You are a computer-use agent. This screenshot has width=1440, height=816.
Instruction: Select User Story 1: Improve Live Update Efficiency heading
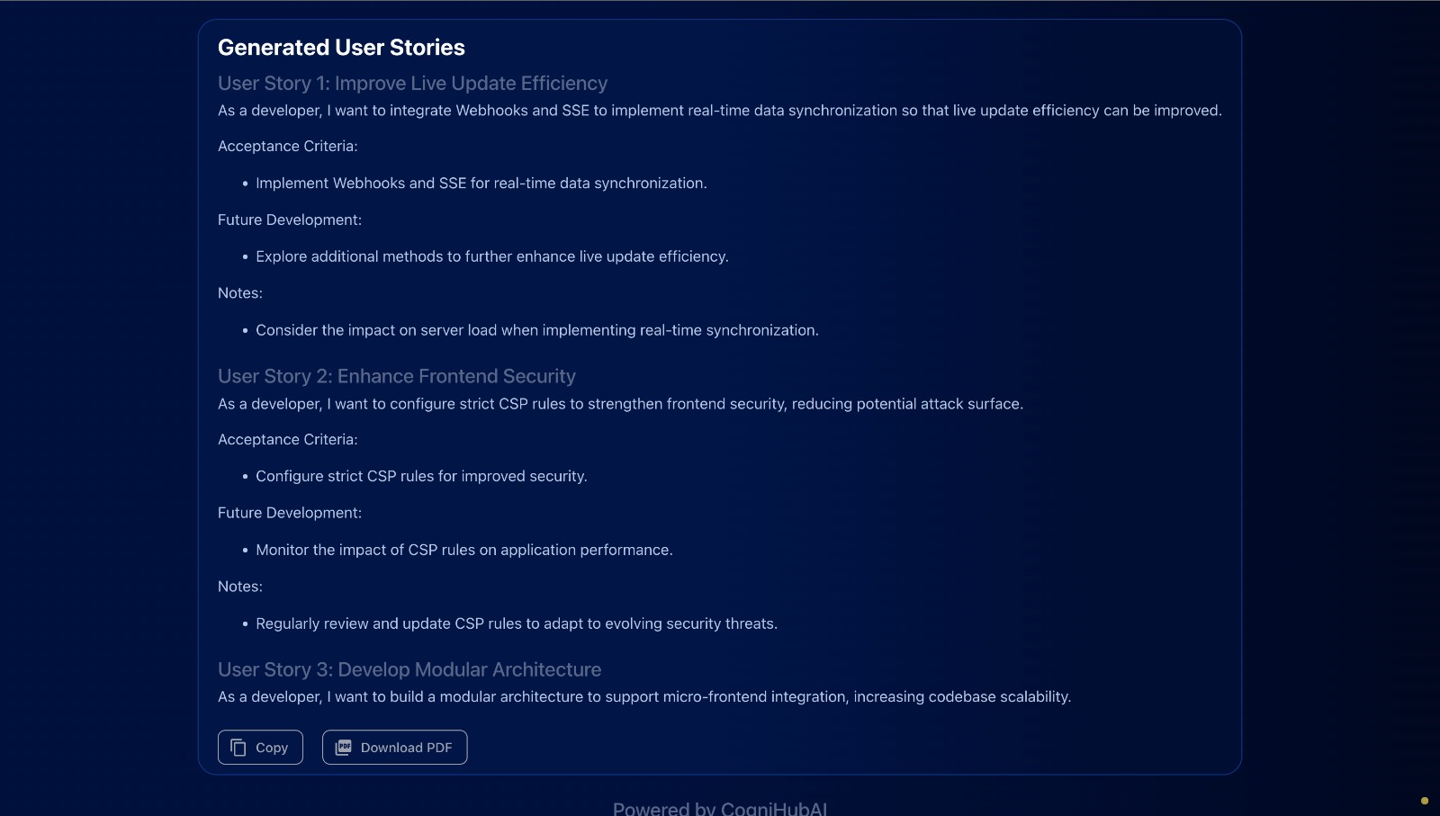pos(412,84)
